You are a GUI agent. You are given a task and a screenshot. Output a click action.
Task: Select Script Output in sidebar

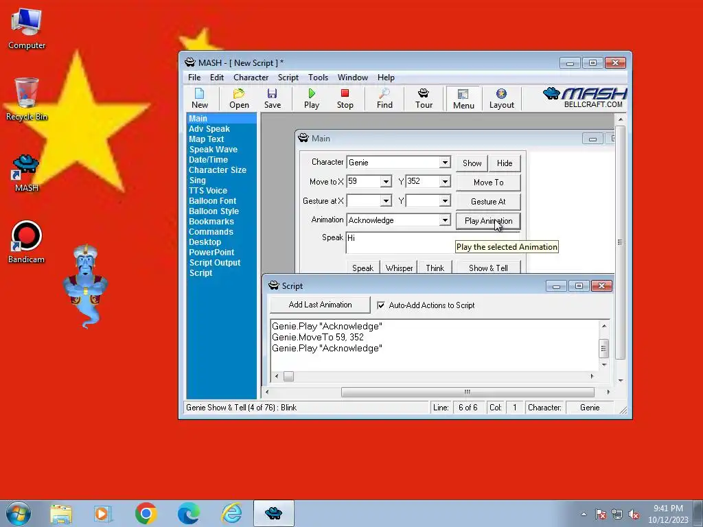215,263
